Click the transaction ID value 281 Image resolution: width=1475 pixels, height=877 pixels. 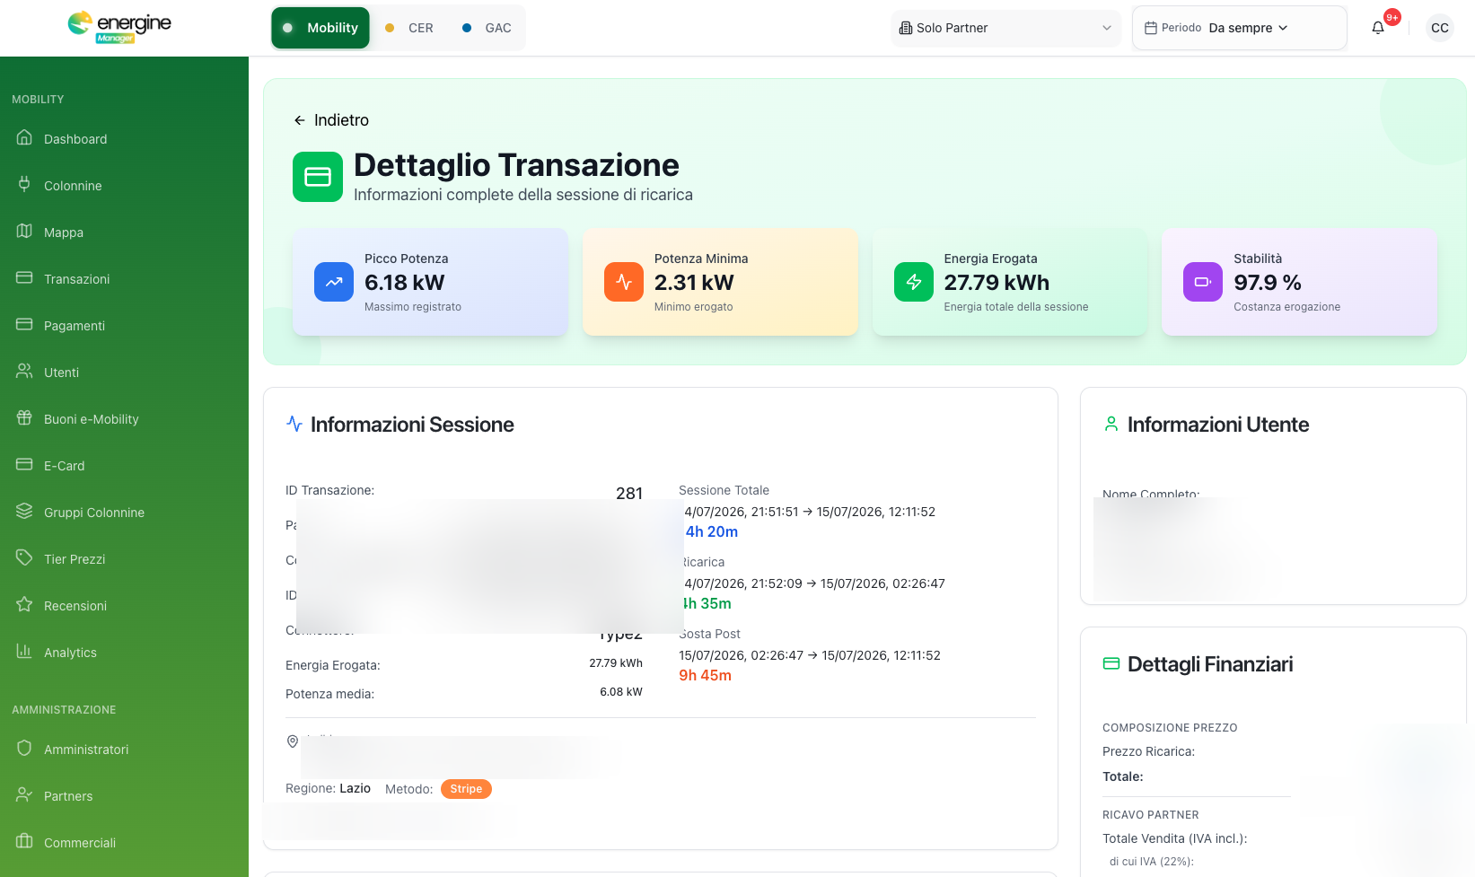coord(629,493)
